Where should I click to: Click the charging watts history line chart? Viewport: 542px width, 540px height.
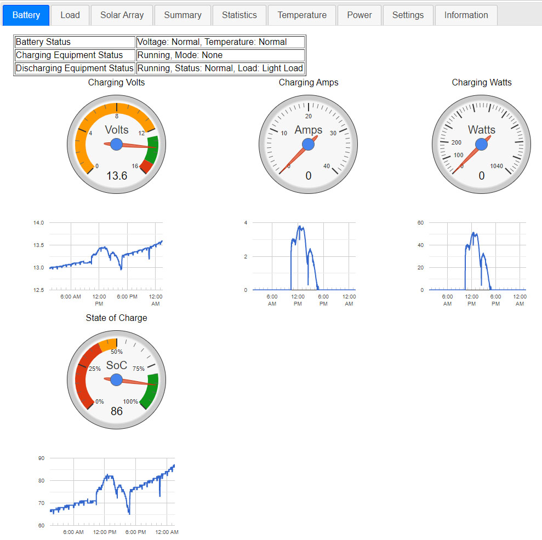pos(477,256)
